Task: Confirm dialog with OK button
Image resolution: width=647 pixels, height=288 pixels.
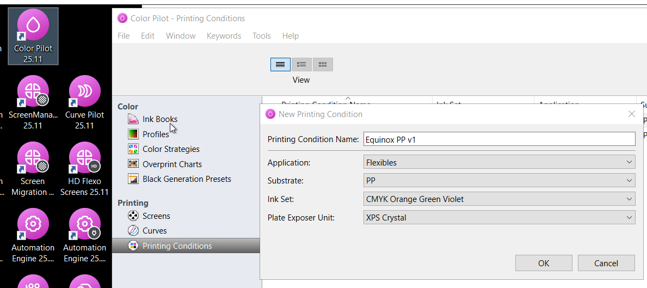Action: point(544,263)
